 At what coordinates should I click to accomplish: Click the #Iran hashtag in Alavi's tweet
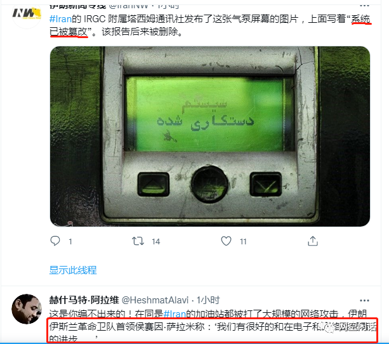click(x=175, y=314)
